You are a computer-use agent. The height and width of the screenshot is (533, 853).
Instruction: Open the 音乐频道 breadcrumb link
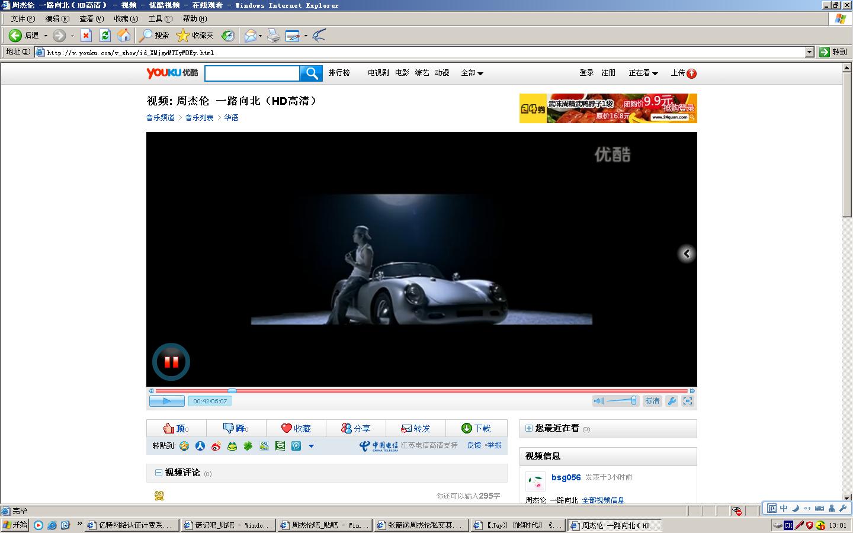161,118
